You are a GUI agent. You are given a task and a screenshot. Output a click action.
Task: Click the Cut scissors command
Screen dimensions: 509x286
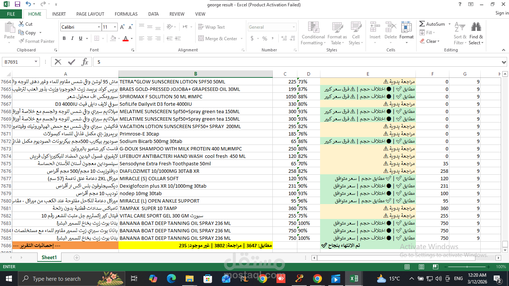(x=26, y=24)
